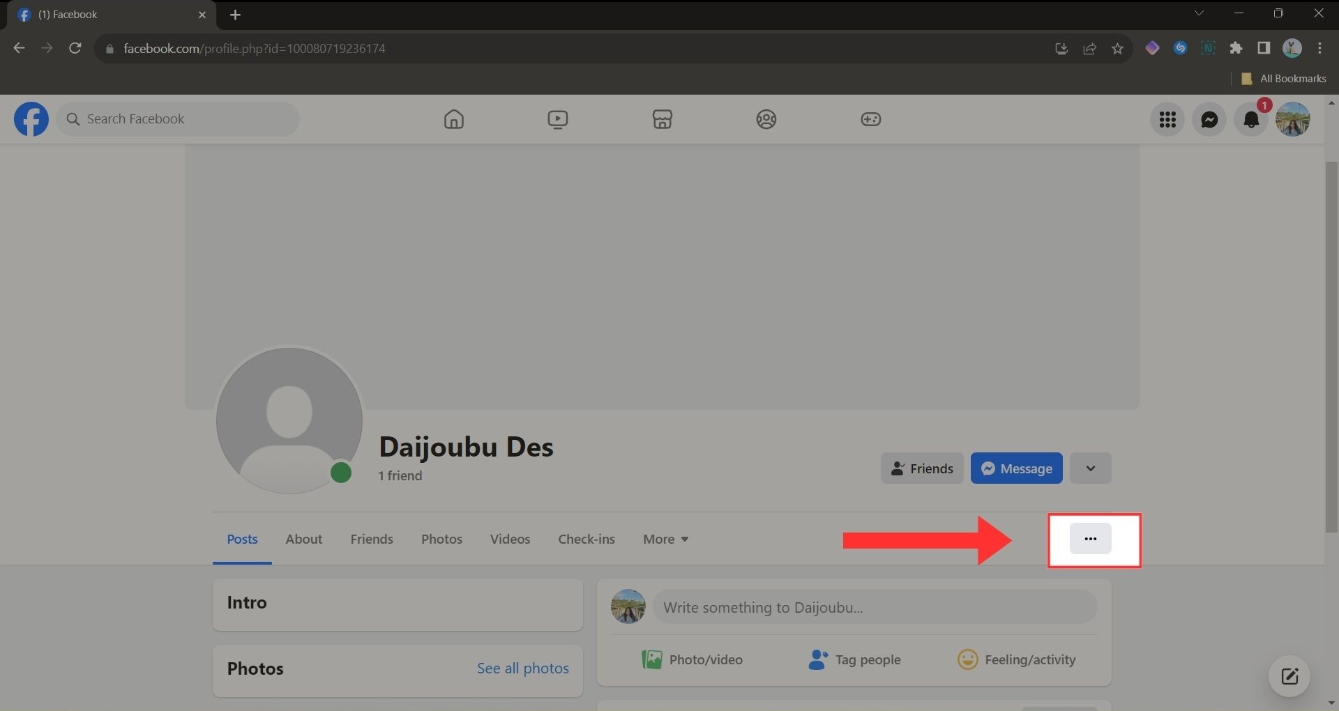Click the Write something to Daijoubu box
This screenshot has width=1339, height=711.
tap(874, 607)
